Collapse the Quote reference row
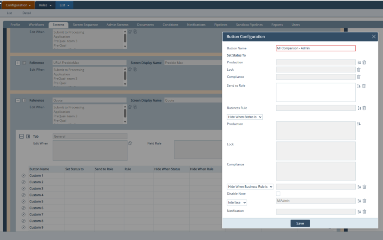 click(x=18, y=100)
